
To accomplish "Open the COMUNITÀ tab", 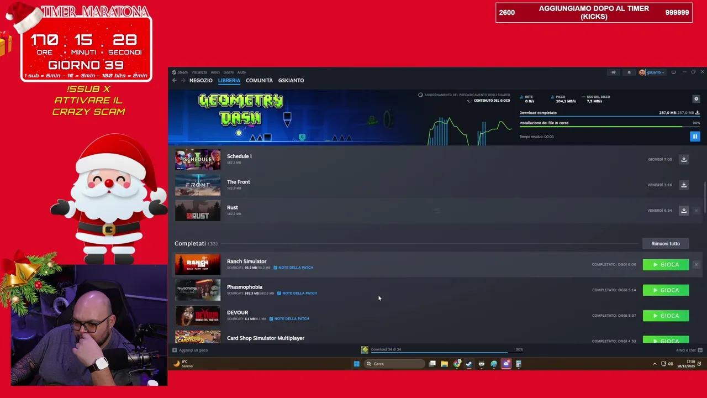I will coord(259,81).
